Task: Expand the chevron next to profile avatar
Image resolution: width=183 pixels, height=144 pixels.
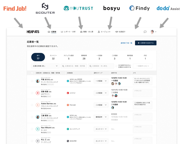Action: [x=156, y=32]
